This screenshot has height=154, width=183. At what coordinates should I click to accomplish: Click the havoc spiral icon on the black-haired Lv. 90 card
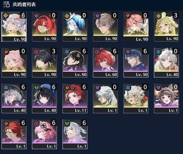point(36,52)
